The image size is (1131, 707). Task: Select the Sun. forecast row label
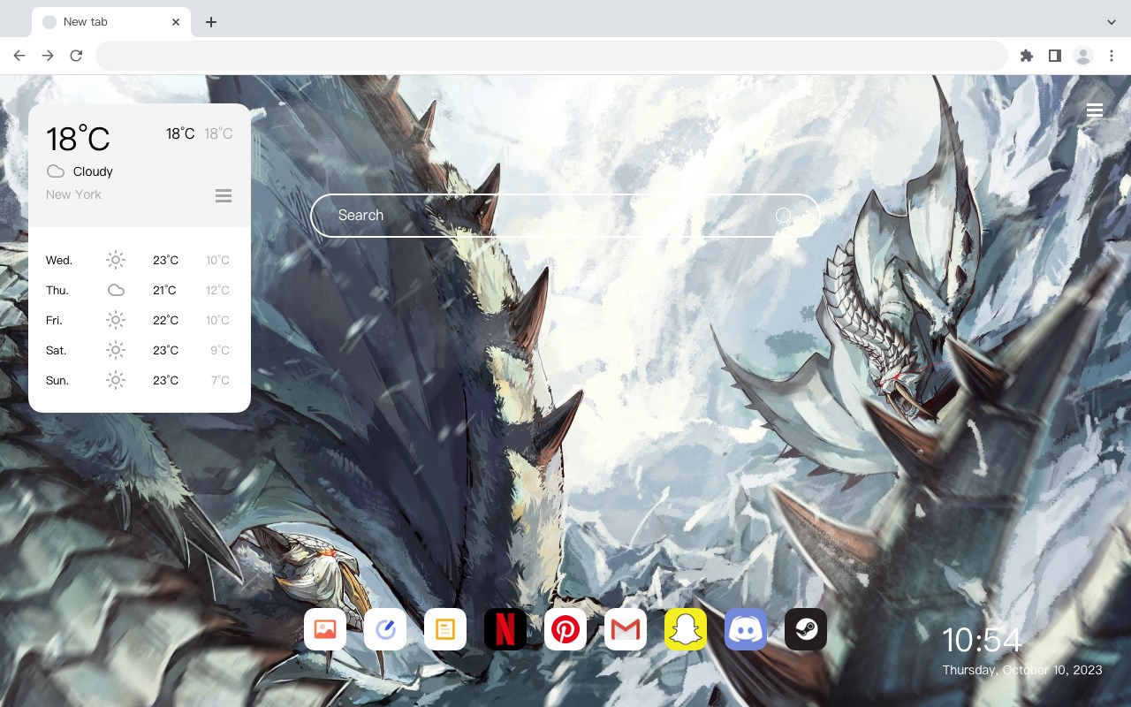point(57,380)
